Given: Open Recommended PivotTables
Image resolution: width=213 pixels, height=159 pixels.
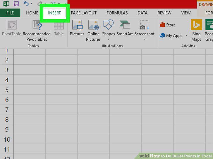Looking at the screenshot, I should [x=37, y=31].
